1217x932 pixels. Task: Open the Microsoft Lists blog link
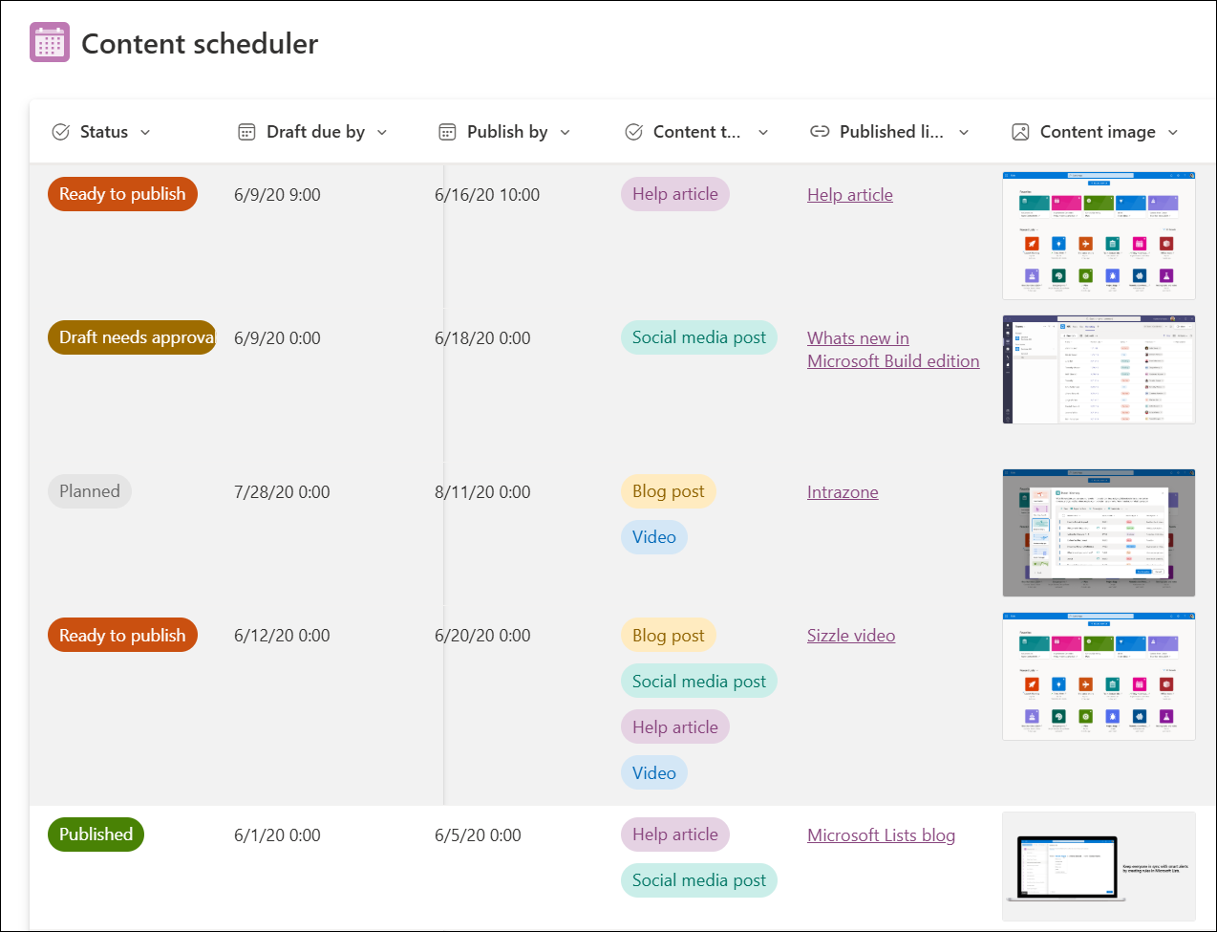click(x=880, y=834)
